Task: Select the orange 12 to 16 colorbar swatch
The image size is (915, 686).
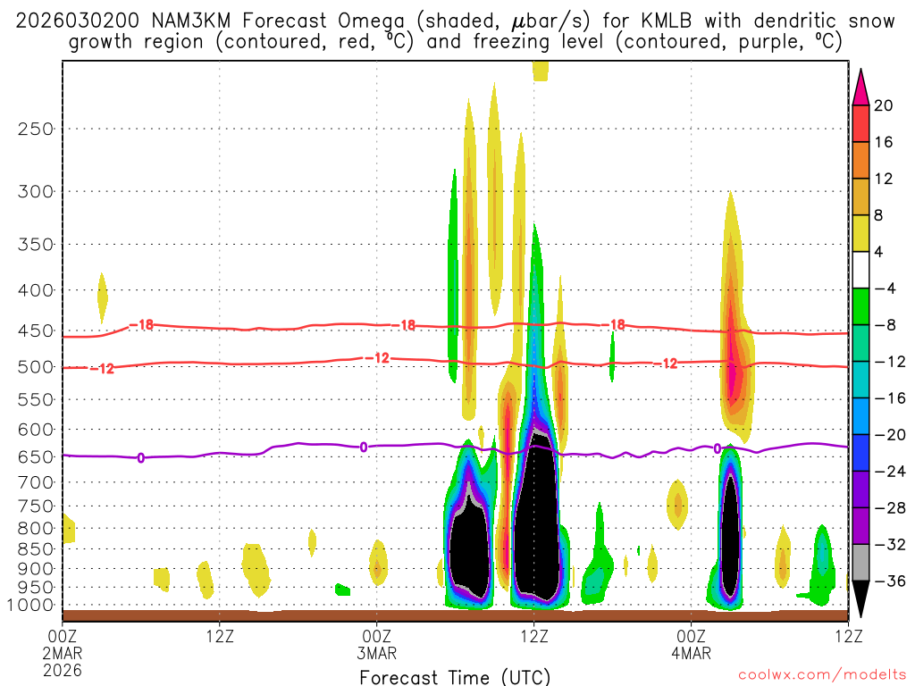Action: point(860,161)
